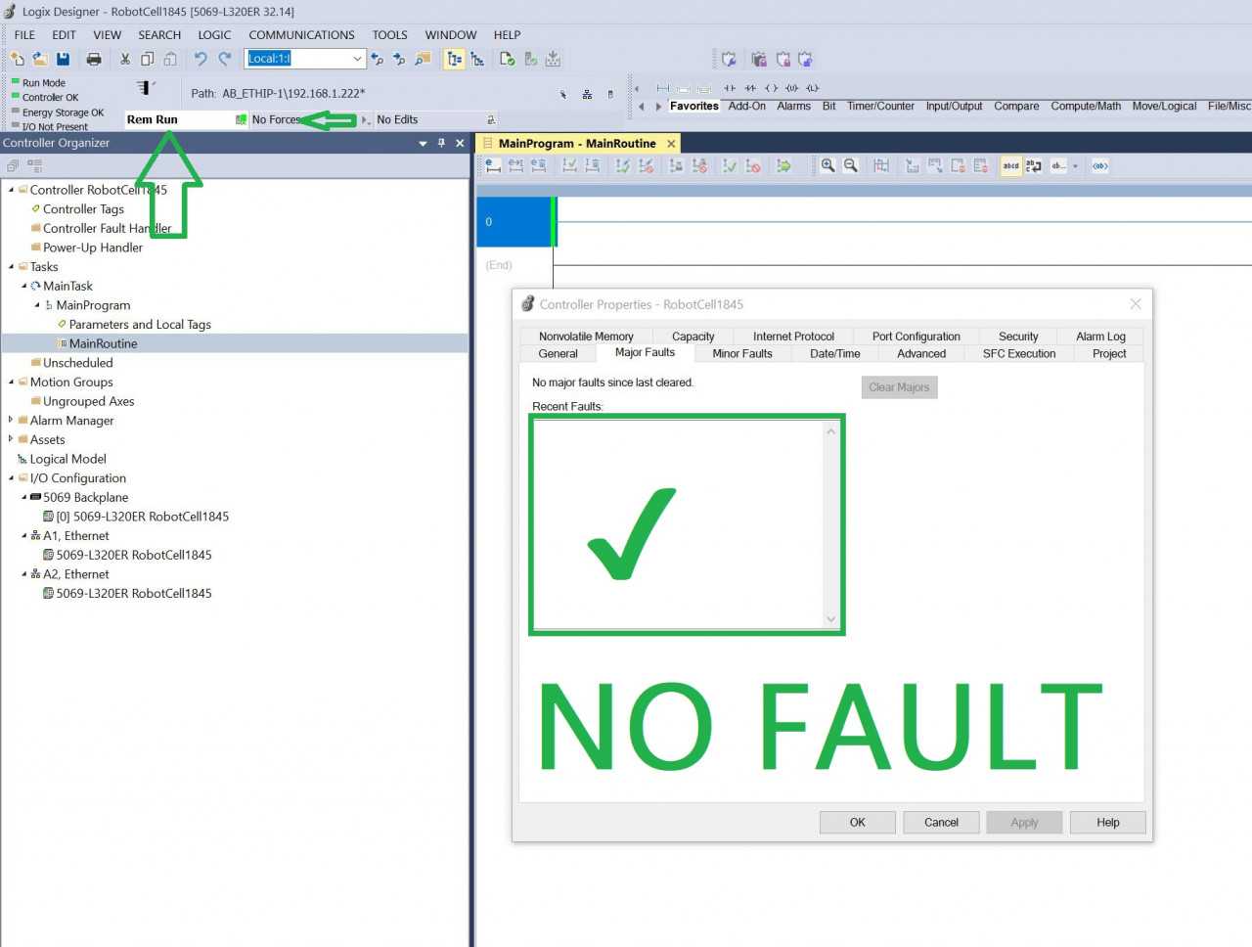Expand the Assets node
This screenshot has width=1252, height=947.
pyautogui.click(x=11, y=439)
